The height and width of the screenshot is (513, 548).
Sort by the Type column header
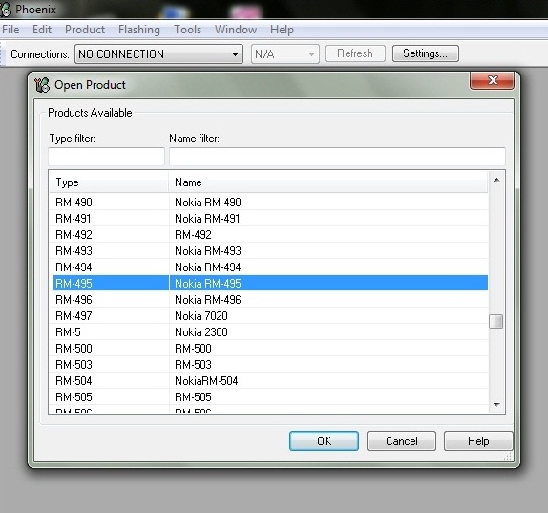pyautogui.click(x=109, y=182)
